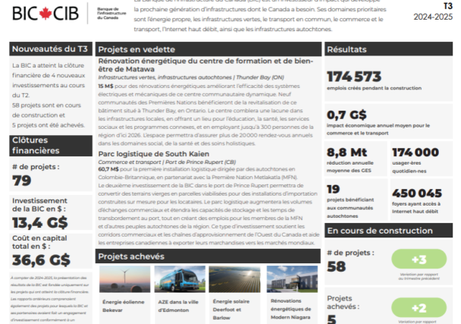Click the 'Projets en vedette' header
This screenshot has width=461, height=324.
coord(209,49)
